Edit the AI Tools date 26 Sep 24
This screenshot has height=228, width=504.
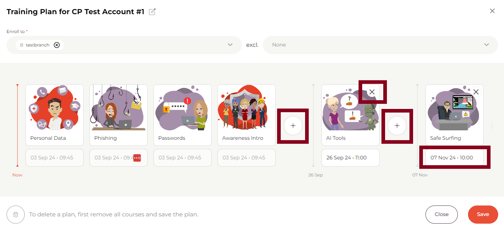coord(351,158)
